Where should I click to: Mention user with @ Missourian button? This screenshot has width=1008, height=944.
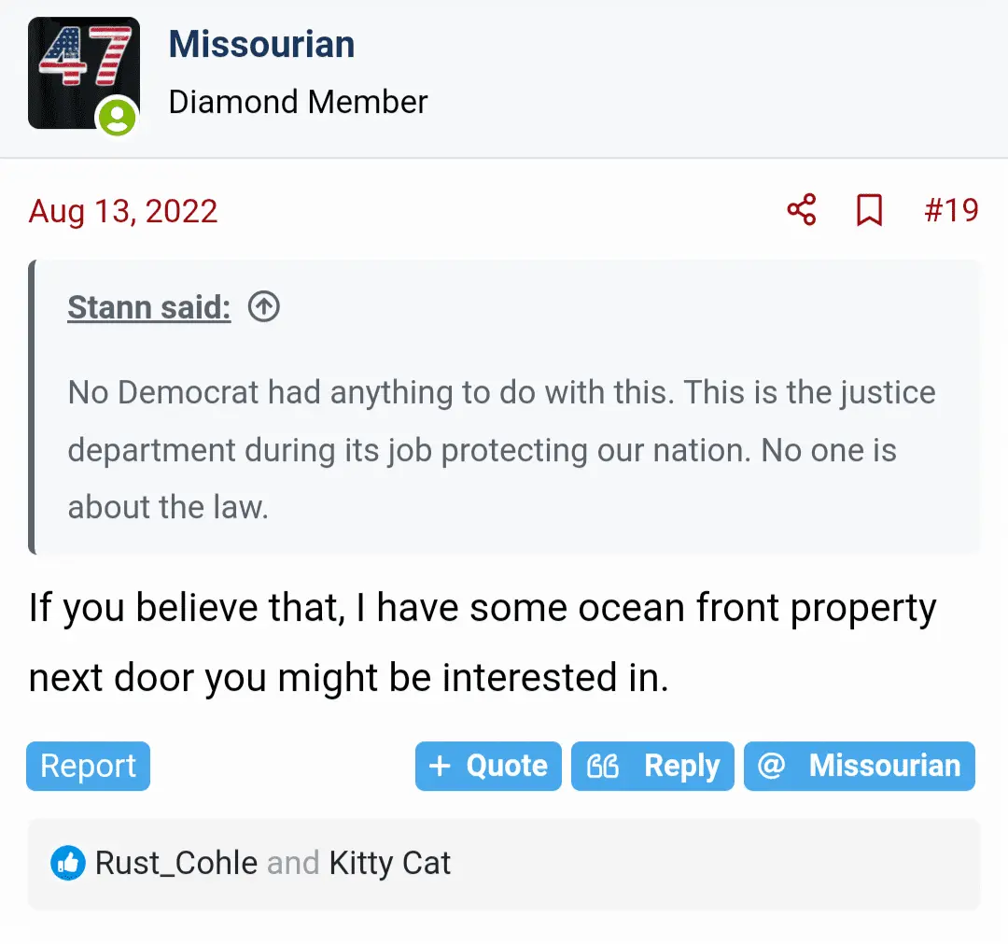(860, 767)
